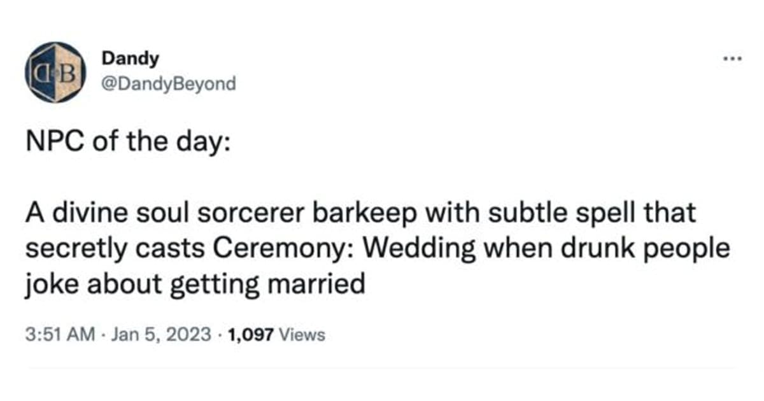
Task: Click the Views label beside the count
Action: (302, 334)
